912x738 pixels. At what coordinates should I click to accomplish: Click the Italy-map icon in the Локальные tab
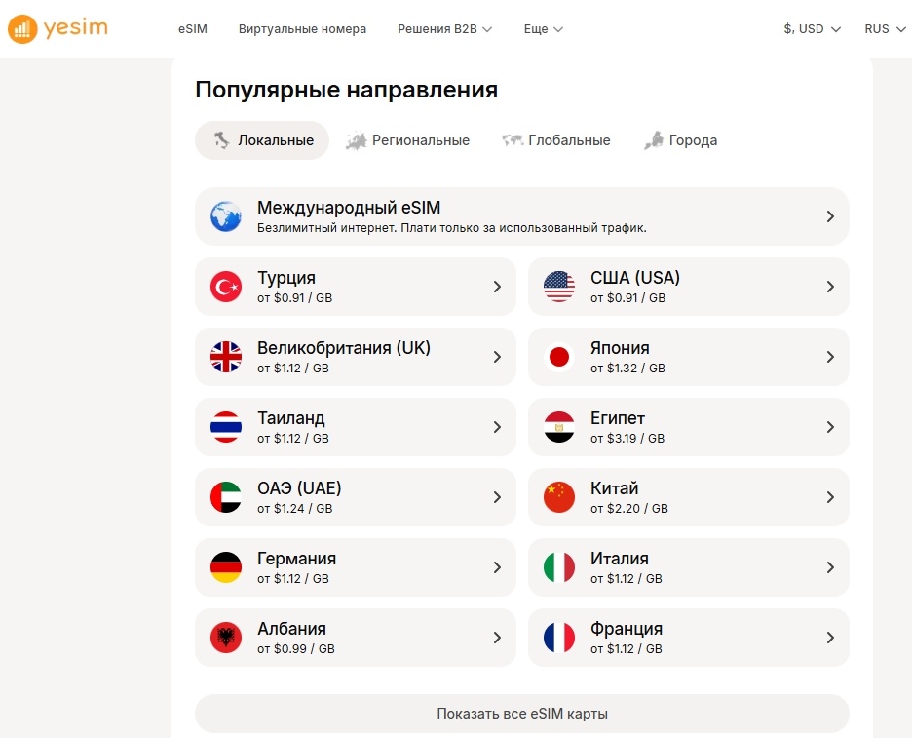coord(221,140)
